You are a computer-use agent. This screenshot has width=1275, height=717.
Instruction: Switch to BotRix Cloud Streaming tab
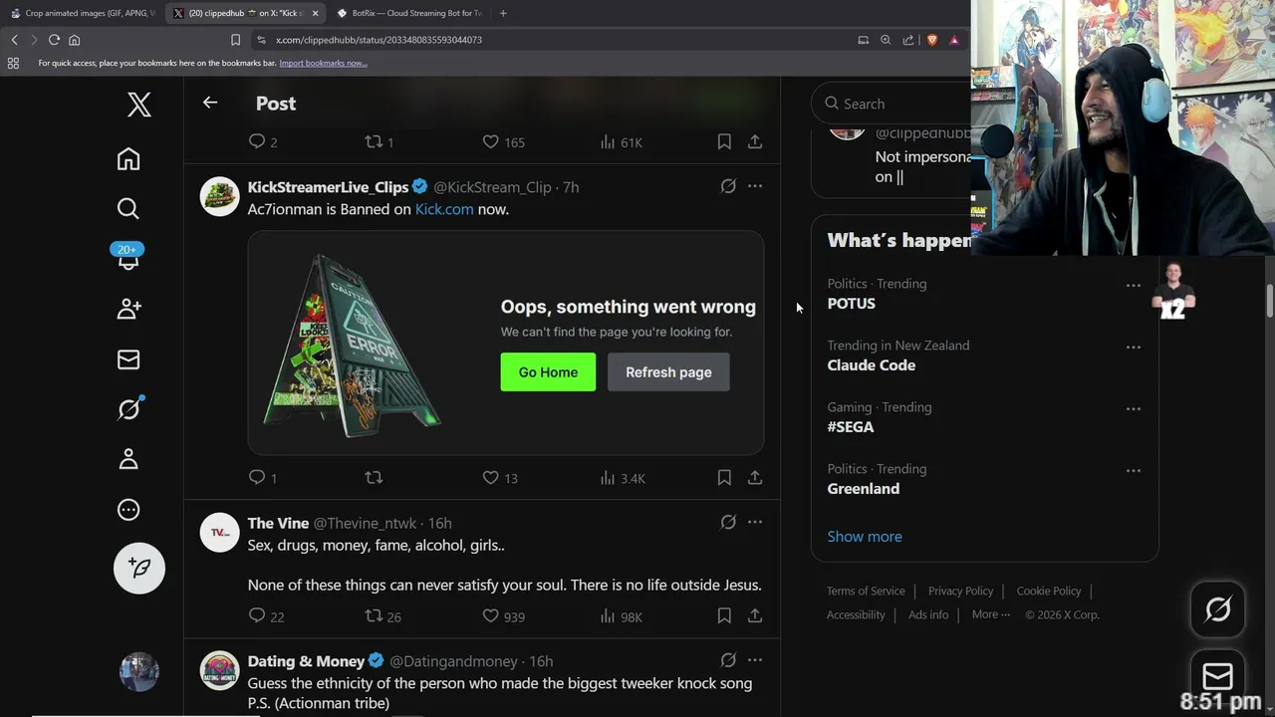(408, 13)
